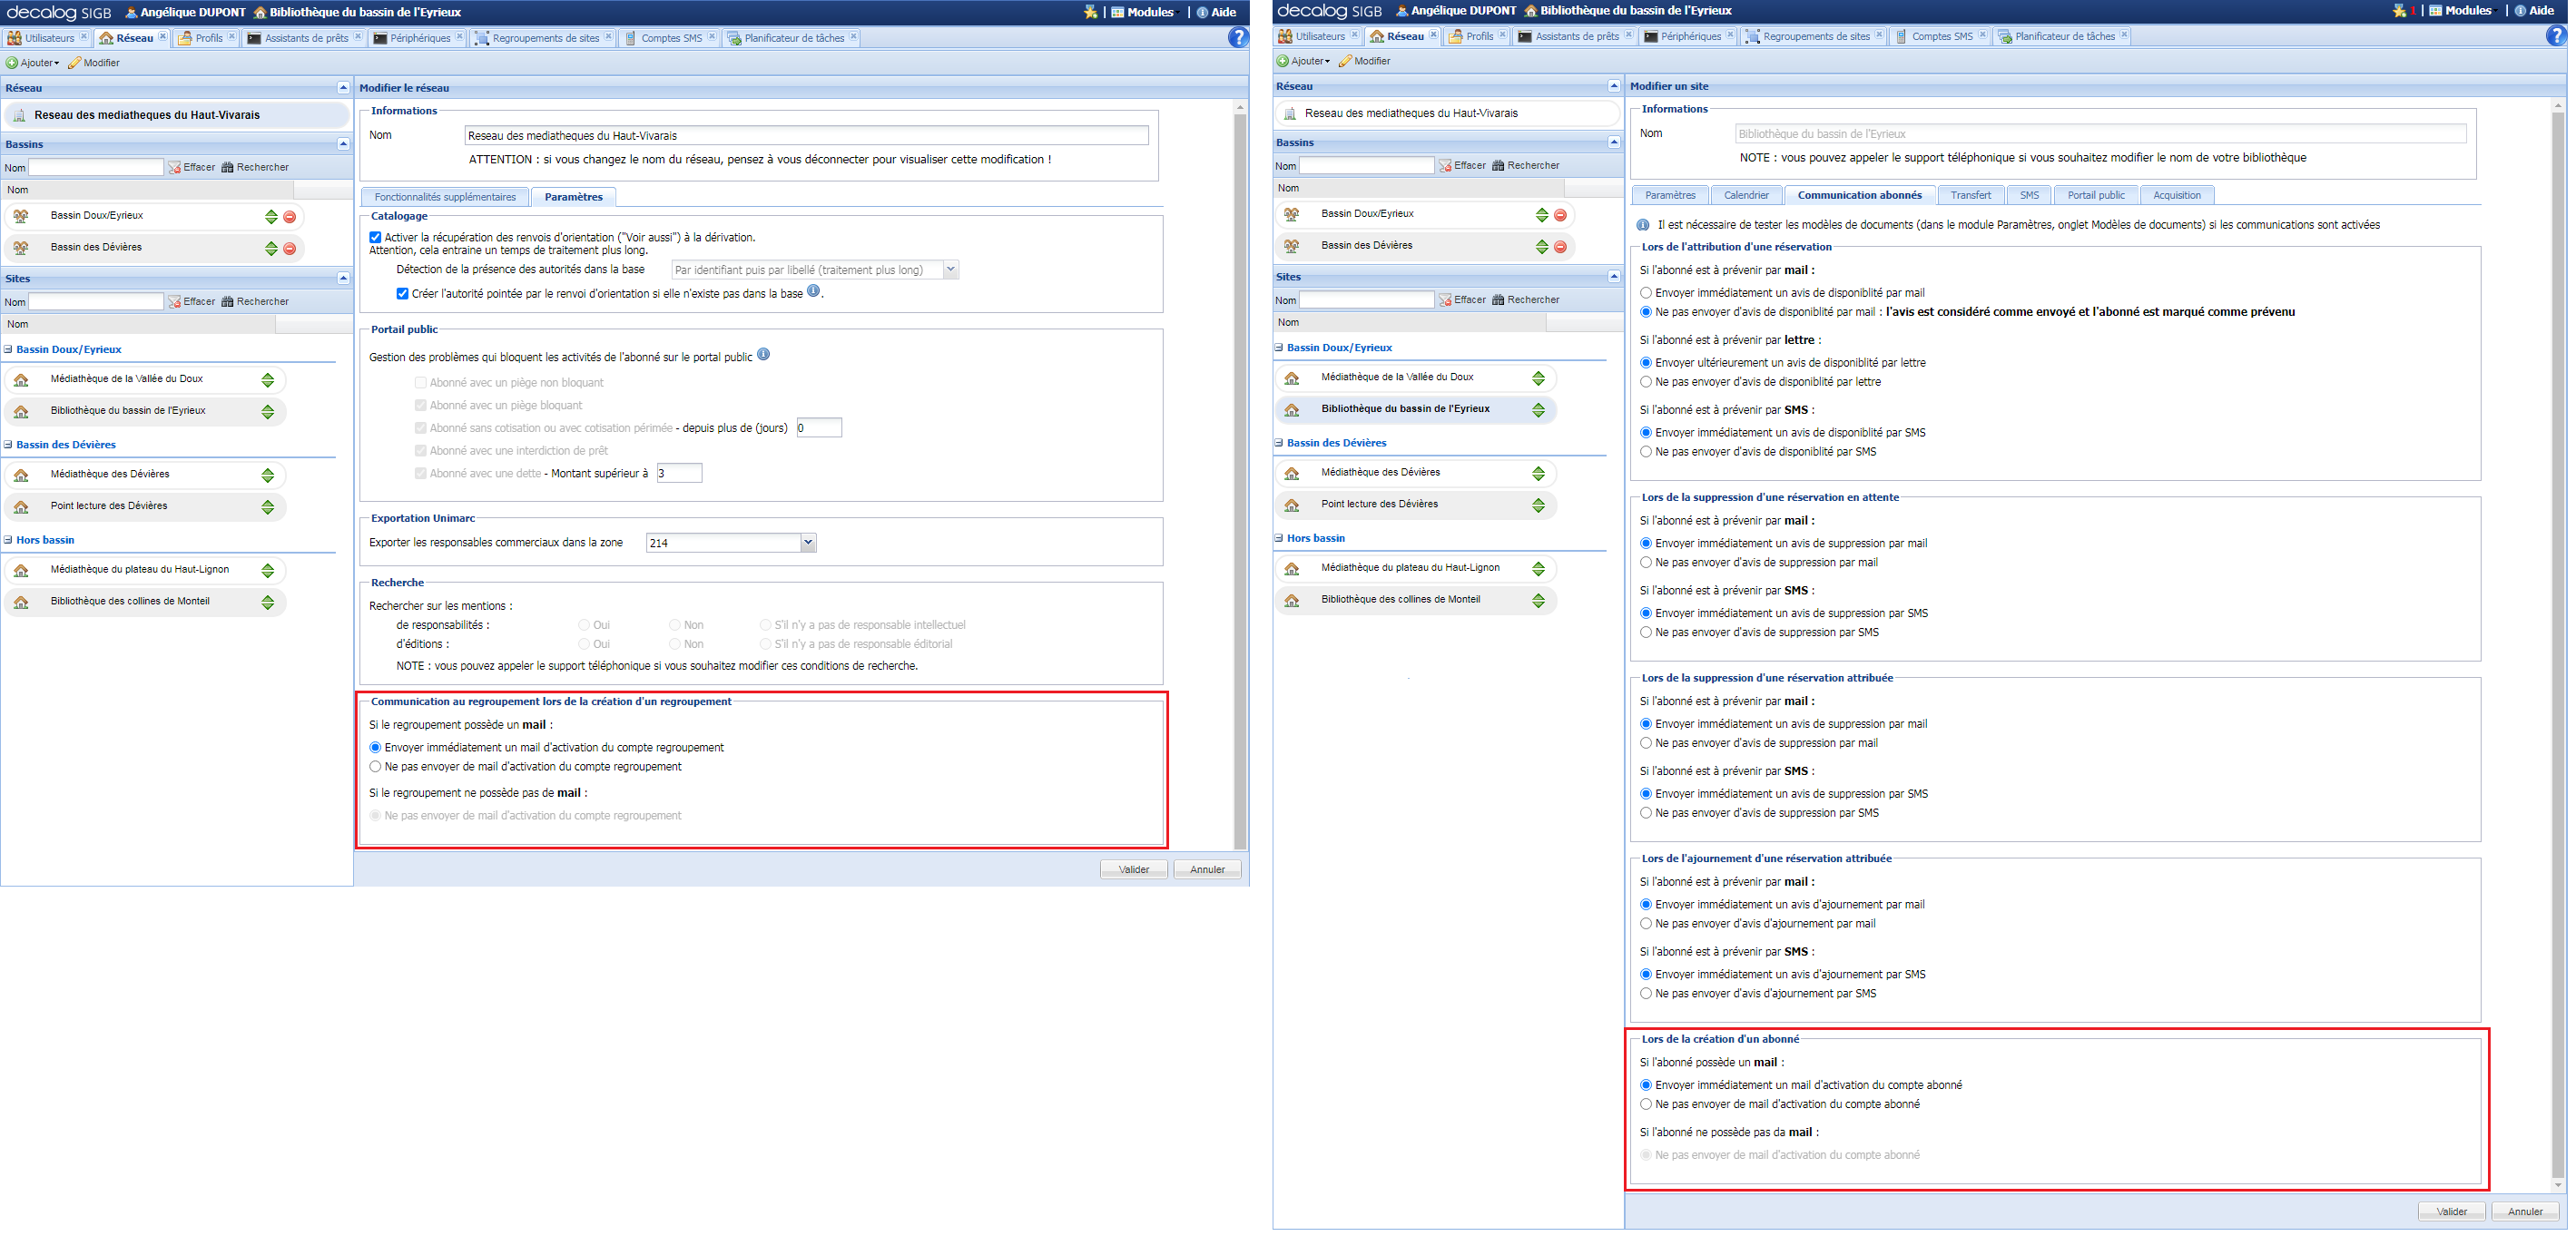Click Modifier pencil icon in Modifier un site window
This screenshot has height=1236, width=2576.
[x=1345, y=62]
